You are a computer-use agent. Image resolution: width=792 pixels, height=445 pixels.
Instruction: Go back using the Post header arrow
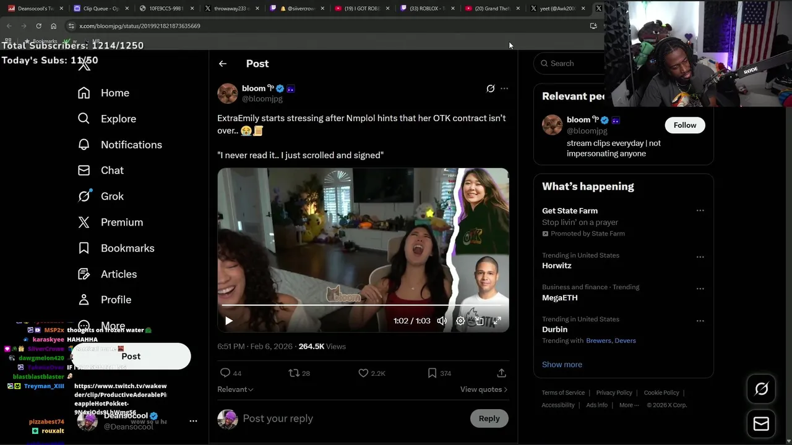223,64
